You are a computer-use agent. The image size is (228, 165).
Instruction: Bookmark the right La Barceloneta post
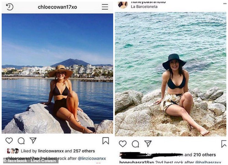coord(224,144)
